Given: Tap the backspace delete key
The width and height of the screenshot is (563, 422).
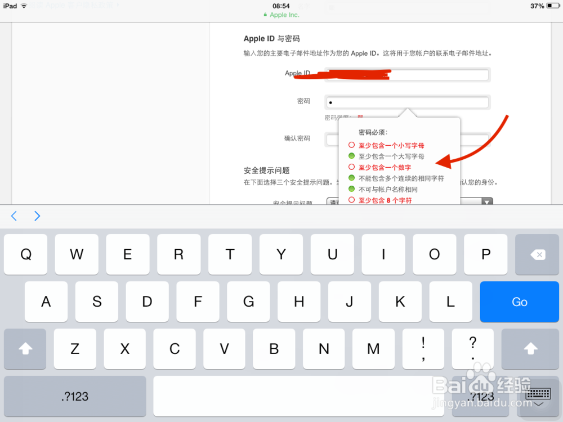Looking at the screenshot, I should point(537,254).
